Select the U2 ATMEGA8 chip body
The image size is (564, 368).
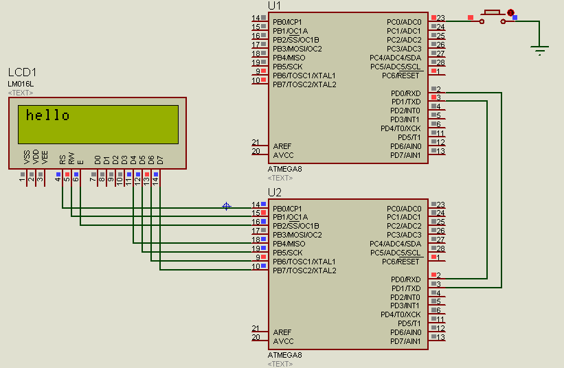tap(348, 274)
